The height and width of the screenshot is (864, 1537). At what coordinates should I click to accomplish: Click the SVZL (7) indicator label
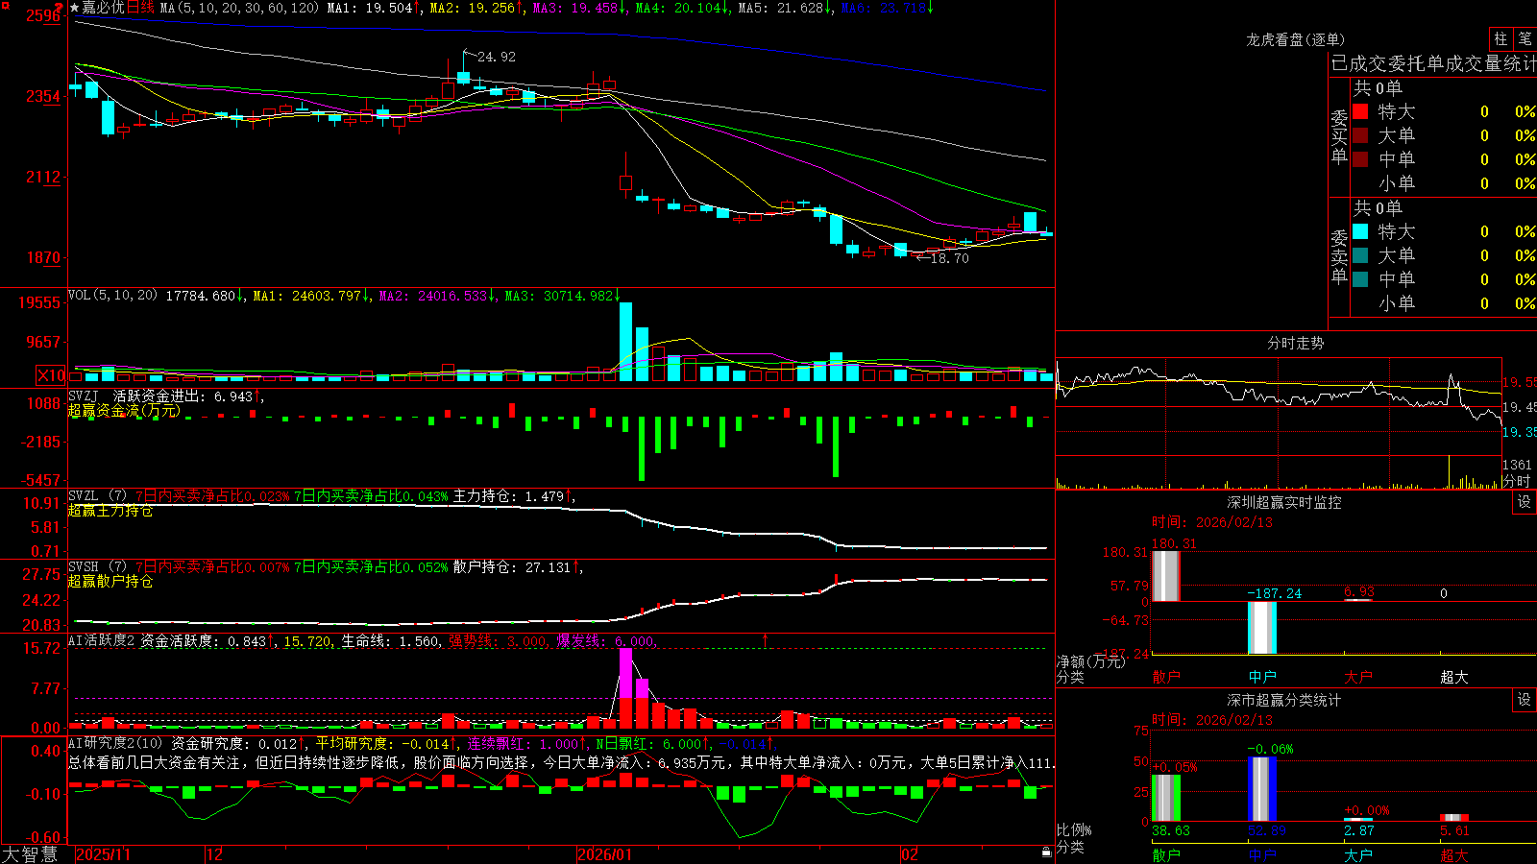pyautogui.click(x=97, y=496)
